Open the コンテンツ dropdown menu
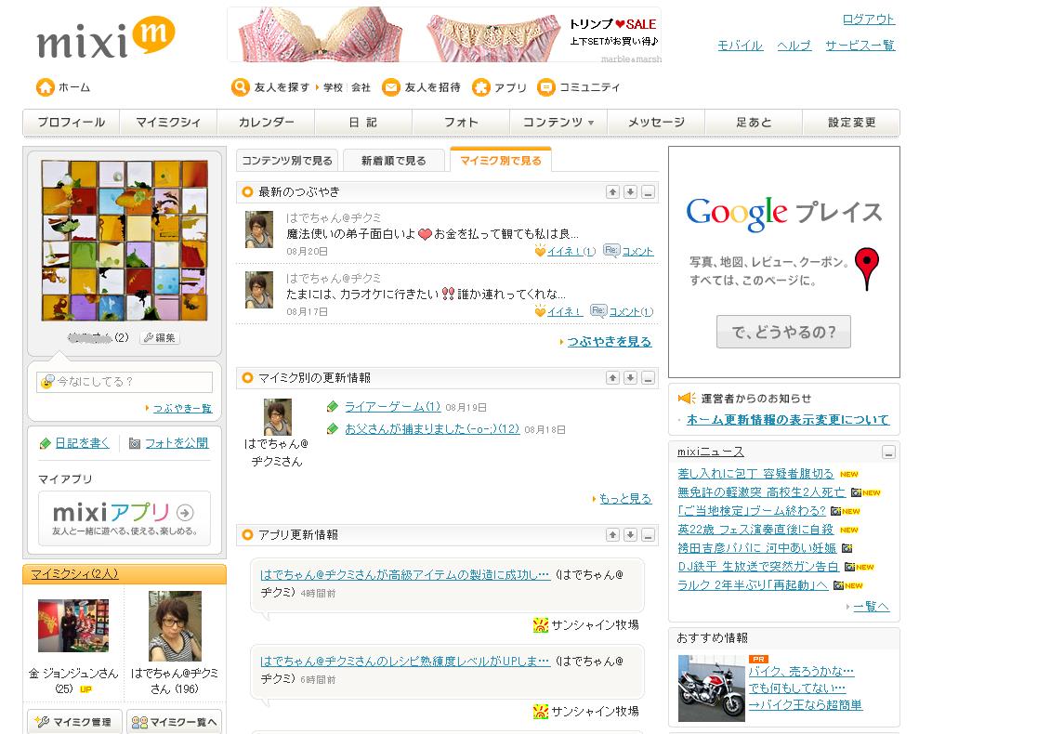This screenshot has height=734, width=1037. 558,123
